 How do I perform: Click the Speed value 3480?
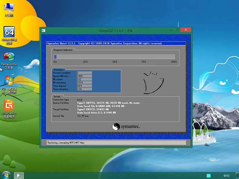pos(84,76)
